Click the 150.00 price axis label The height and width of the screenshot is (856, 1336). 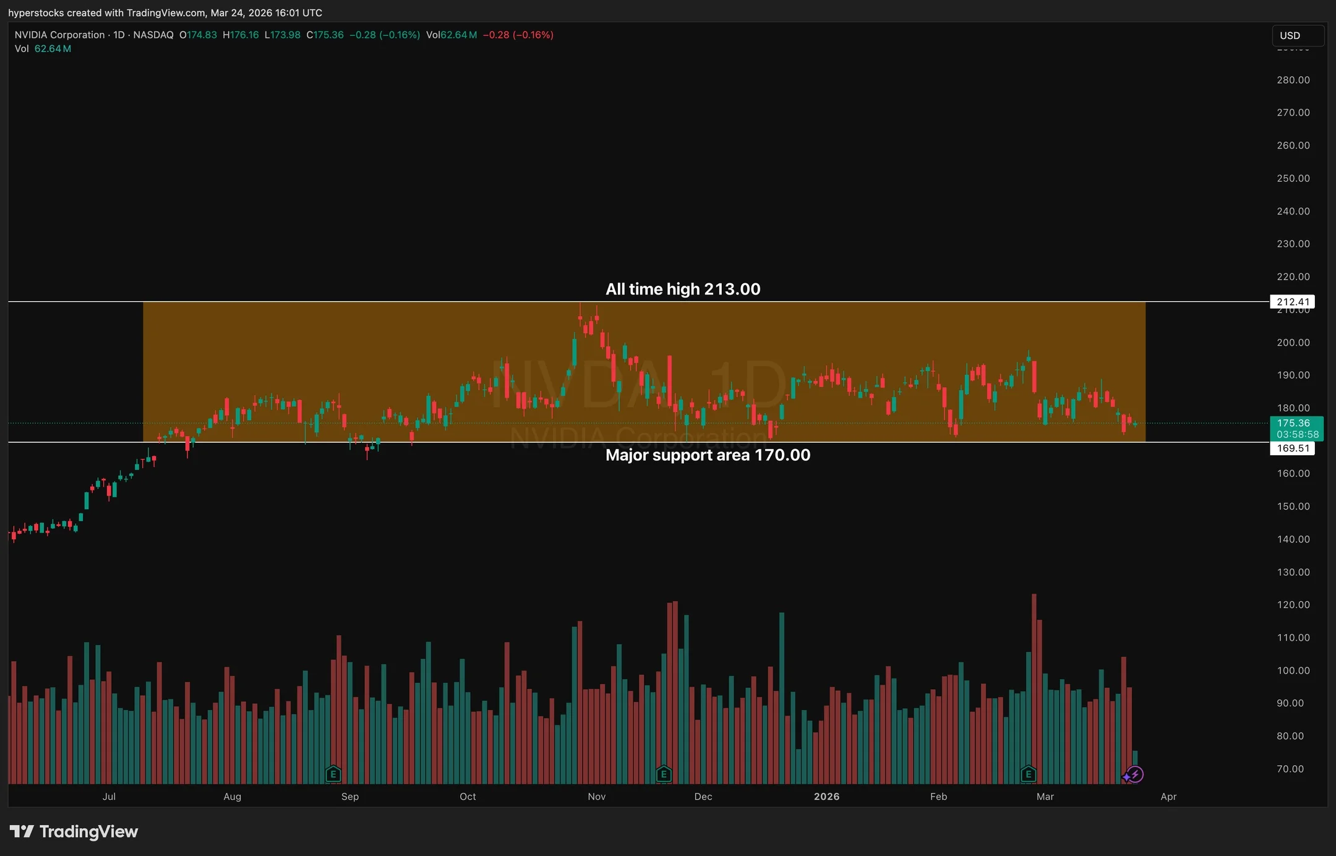[x=1293, y=507]
